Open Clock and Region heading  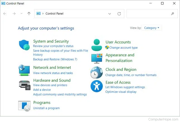(x=121, y=69)
